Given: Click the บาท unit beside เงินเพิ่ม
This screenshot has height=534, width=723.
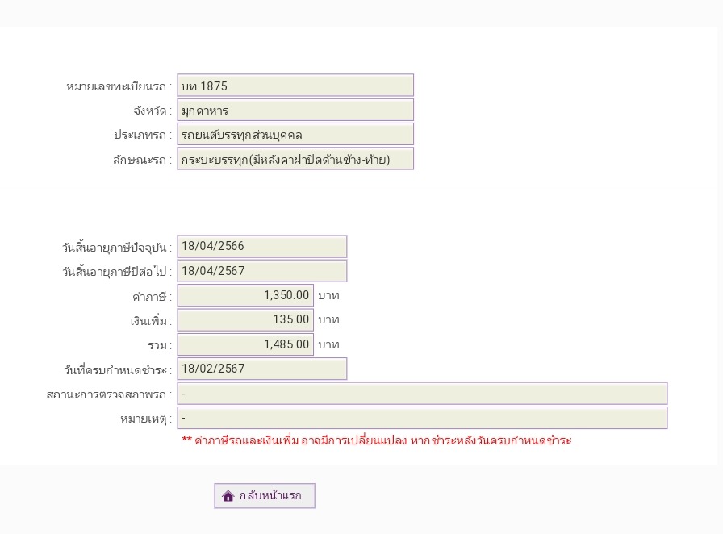Looking at the screenshot, I should point(328,320).
